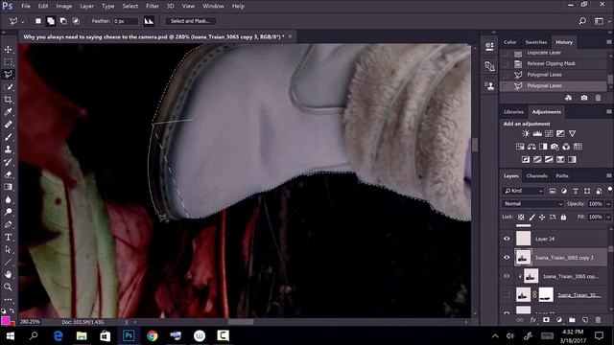The image size is (614, 345).
Task: Select the Type tool
Action: click(8, 237)
